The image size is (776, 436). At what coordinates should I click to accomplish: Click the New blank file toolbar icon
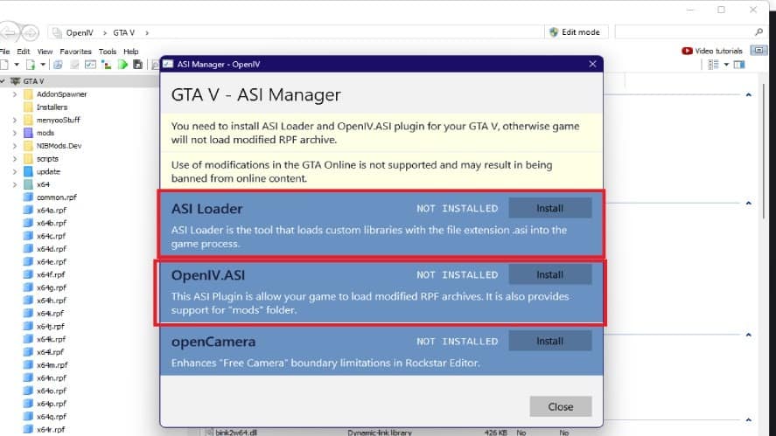(4, 65)
